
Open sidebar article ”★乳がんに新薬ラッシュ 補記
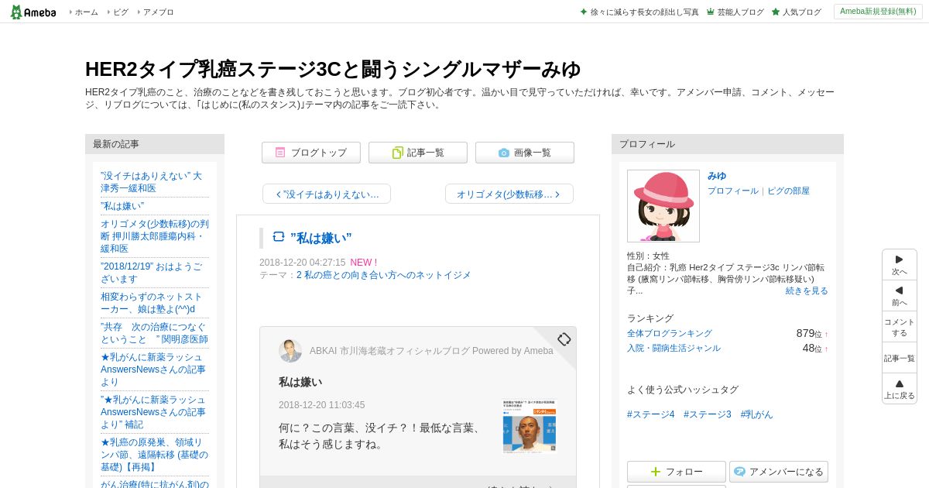coord(154,412)
